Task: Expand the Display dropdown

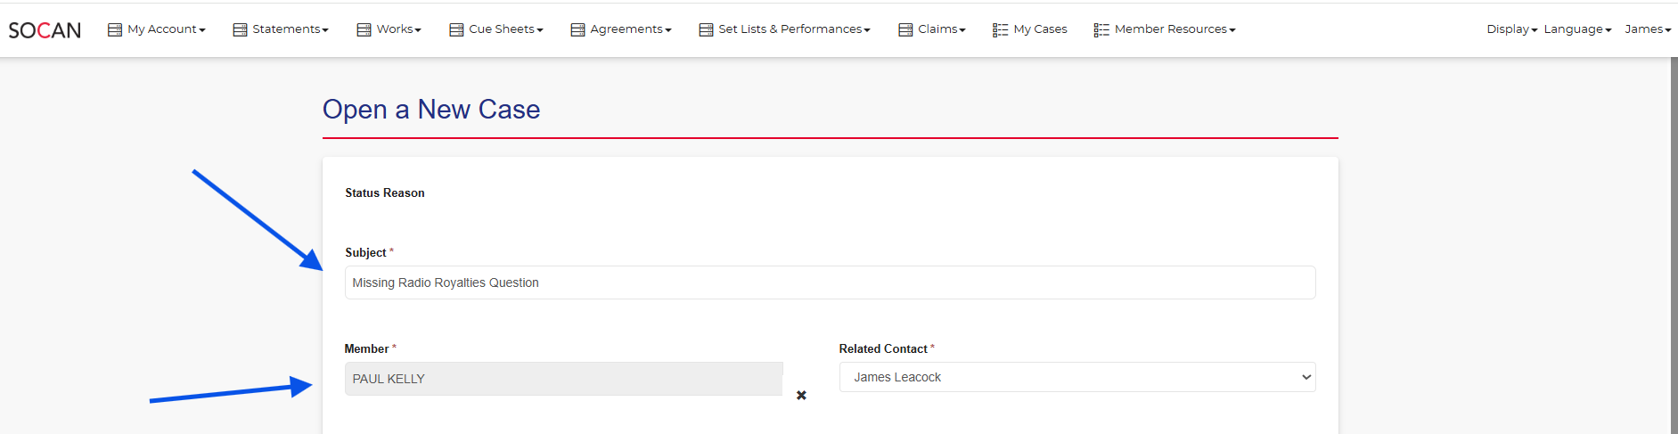Action: [x=1511, y=29]
